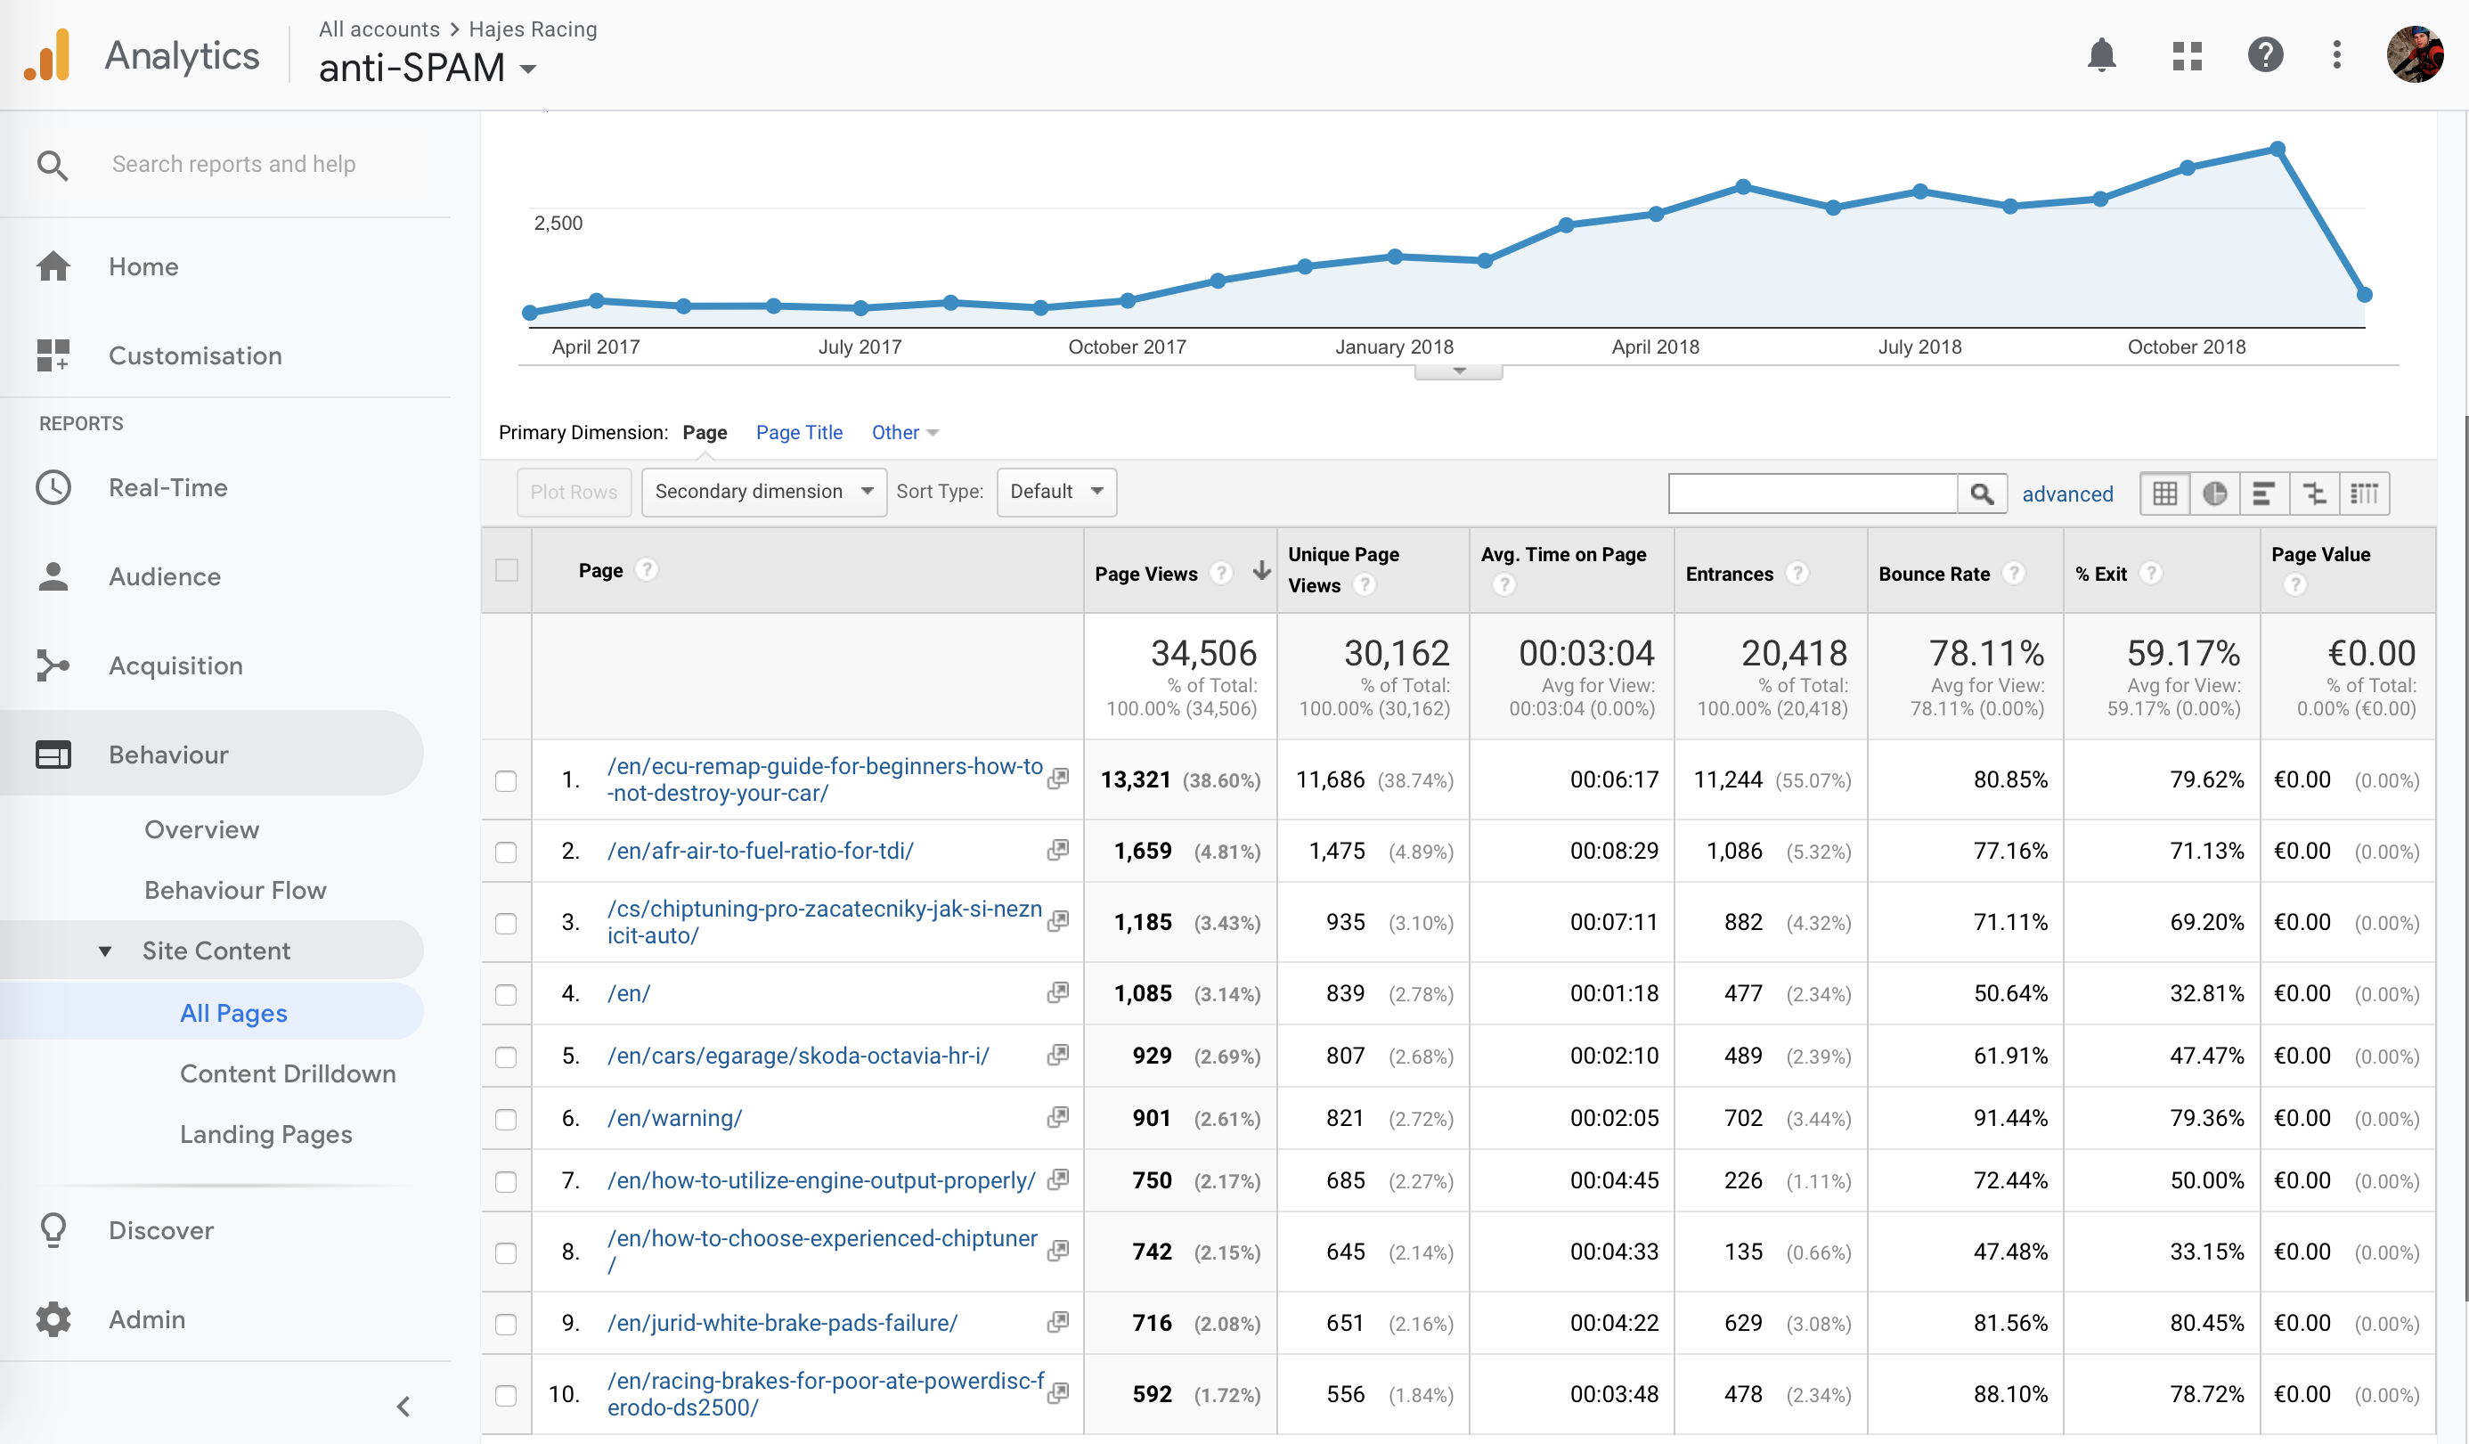The height and width of the screenshot is (1444, 2469).
Task: Switch to the pivot table view icon
Action: pyautogui.click(x=2363, y=493)
